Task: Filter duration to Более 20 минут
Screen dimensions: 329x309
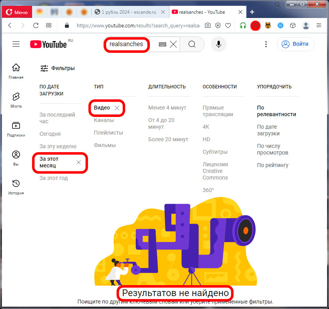Action: pyautogui.click(x=168, y=139)
